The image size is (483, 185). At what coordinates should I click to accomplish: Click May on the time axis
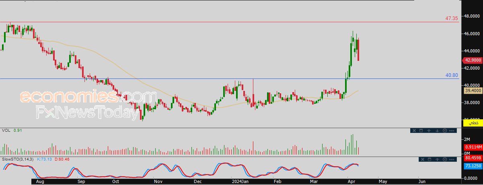coord(382,181)
